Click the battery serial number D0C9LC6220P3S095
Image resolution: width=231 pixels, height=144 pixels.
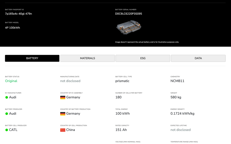pos(128,14)
